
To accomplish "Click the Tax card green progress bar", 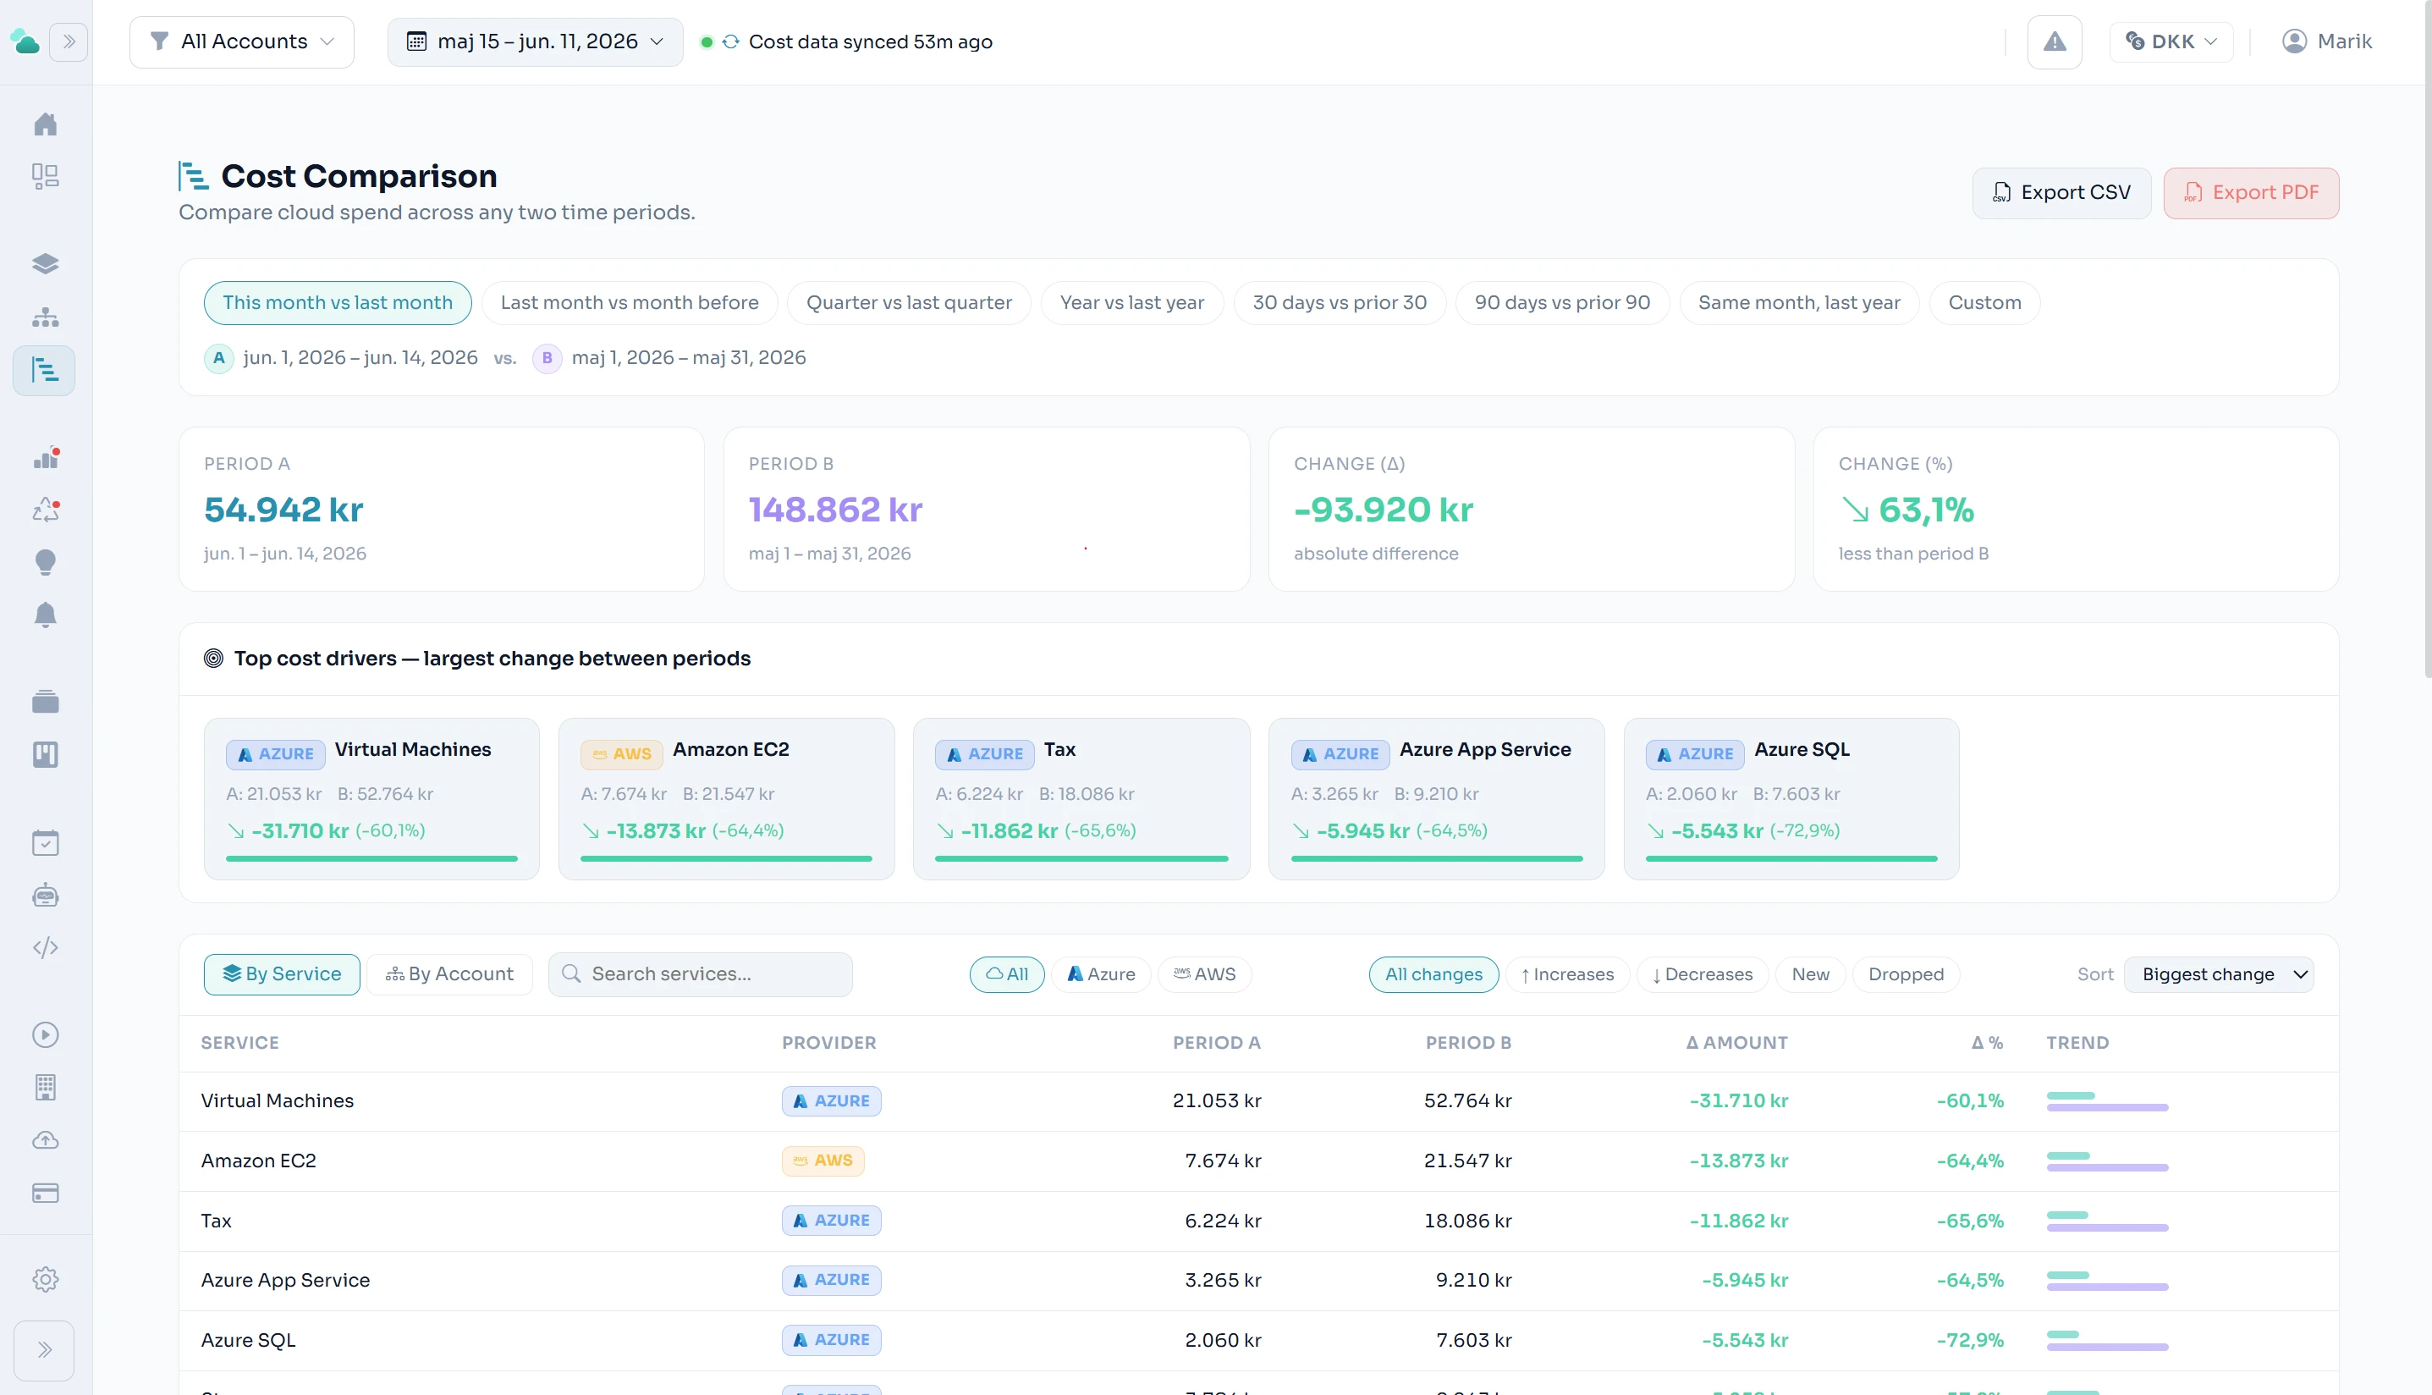I will tap(1081, 859).
